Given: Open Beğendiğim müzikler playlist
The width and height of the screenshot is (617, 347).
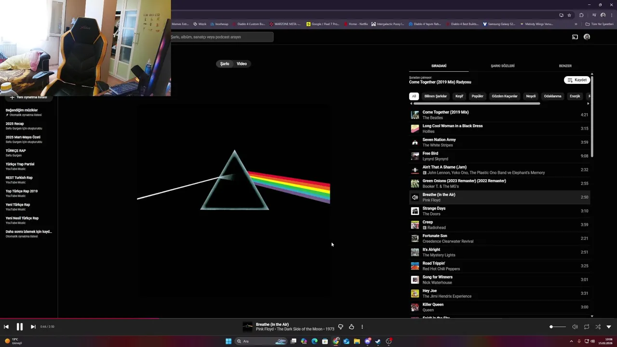Looking at the screenshot, I should click(29, 112).
